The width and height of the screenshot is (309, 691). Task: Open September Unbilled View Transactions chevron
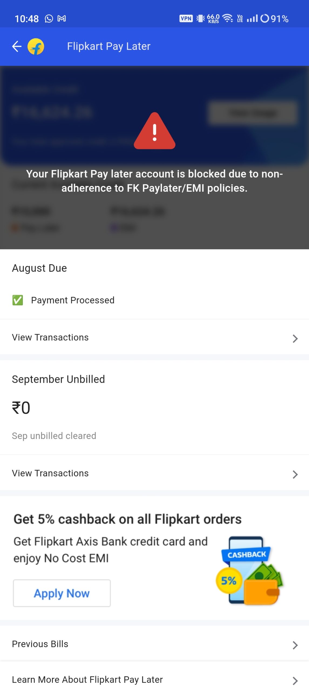295,474
